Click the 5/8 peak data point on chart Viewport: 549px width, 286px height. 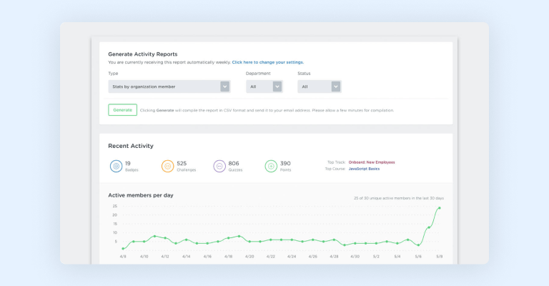coord(439,208)
